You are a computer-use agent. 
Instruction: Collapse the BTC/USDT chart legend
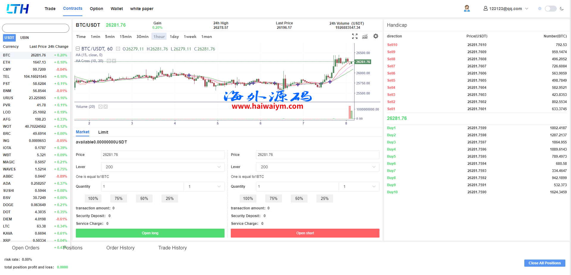78,49
